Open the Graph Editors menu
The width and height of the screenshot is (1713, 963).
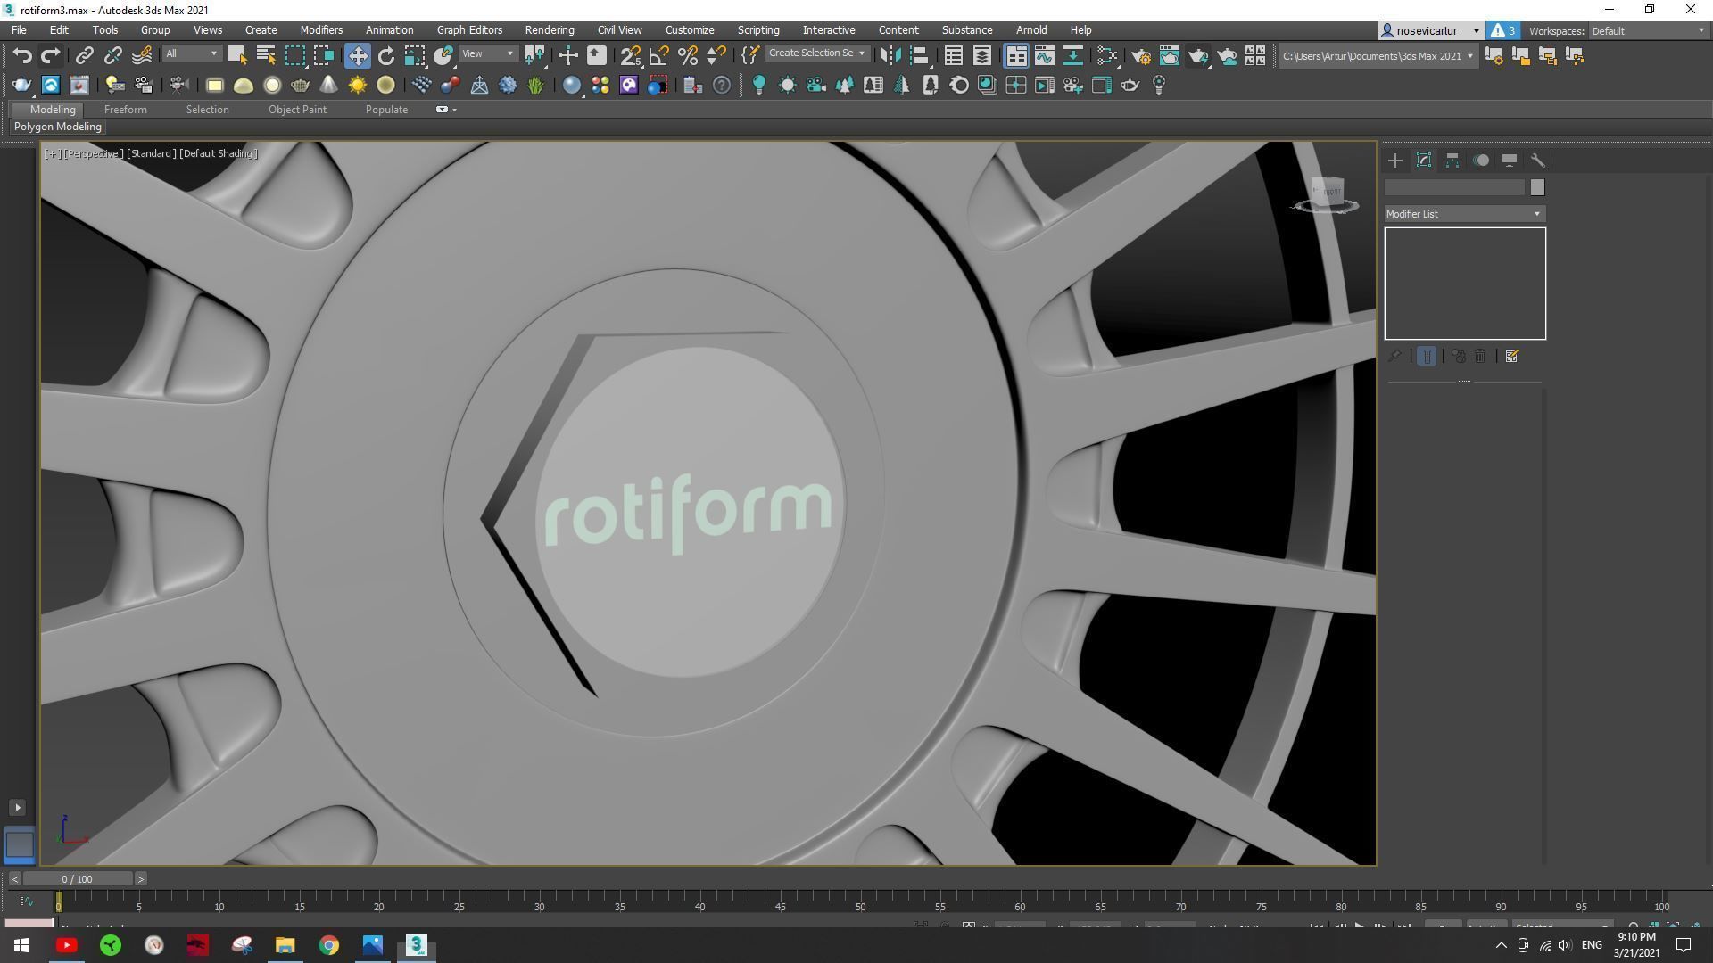(469, 29)
